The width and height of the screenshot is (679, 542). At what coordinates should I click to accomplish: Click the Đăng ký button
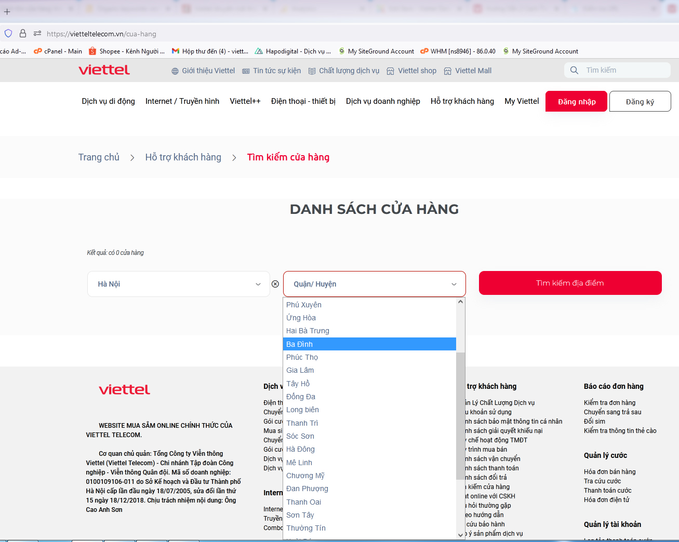tap(640, 102)
